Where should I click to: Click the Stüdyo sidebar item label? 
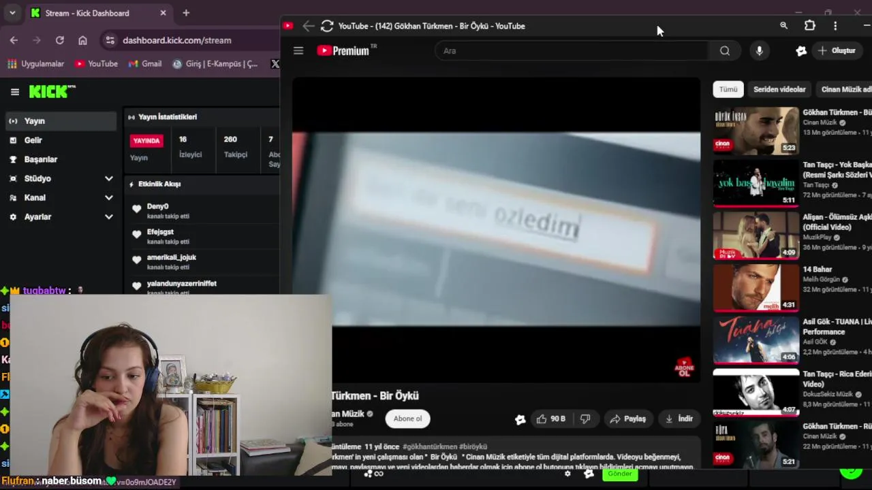(37, 178)
